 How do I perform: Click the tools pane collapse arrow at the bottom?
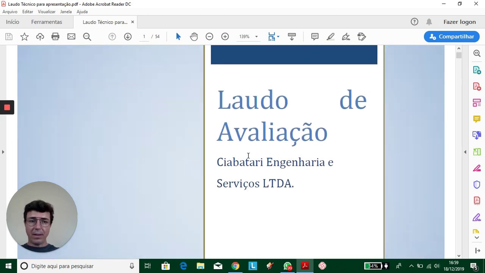click(477, 251)
